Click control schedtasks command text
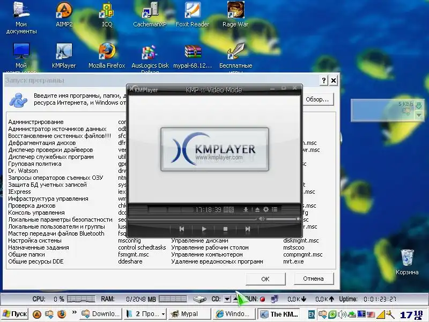 pyautogui.click(x=142, y=247)
